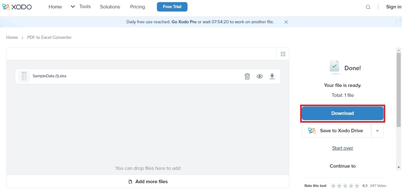This screenshot has height=190, width=402.
Task: Switch to grid view icon
Action: [283, 54]
